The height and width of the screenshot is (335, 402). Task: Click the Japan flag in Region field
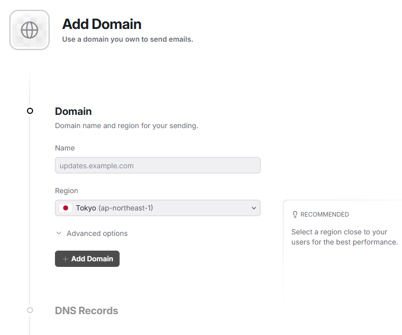tap(65, 208)
